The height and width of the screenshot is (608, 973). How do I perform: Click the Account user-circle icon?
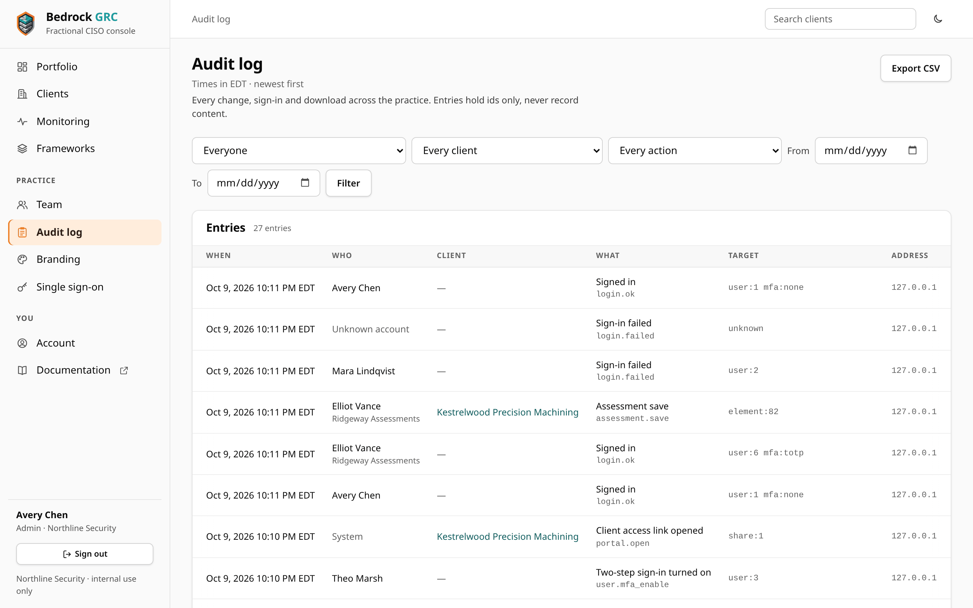click(x=22, y=343)
